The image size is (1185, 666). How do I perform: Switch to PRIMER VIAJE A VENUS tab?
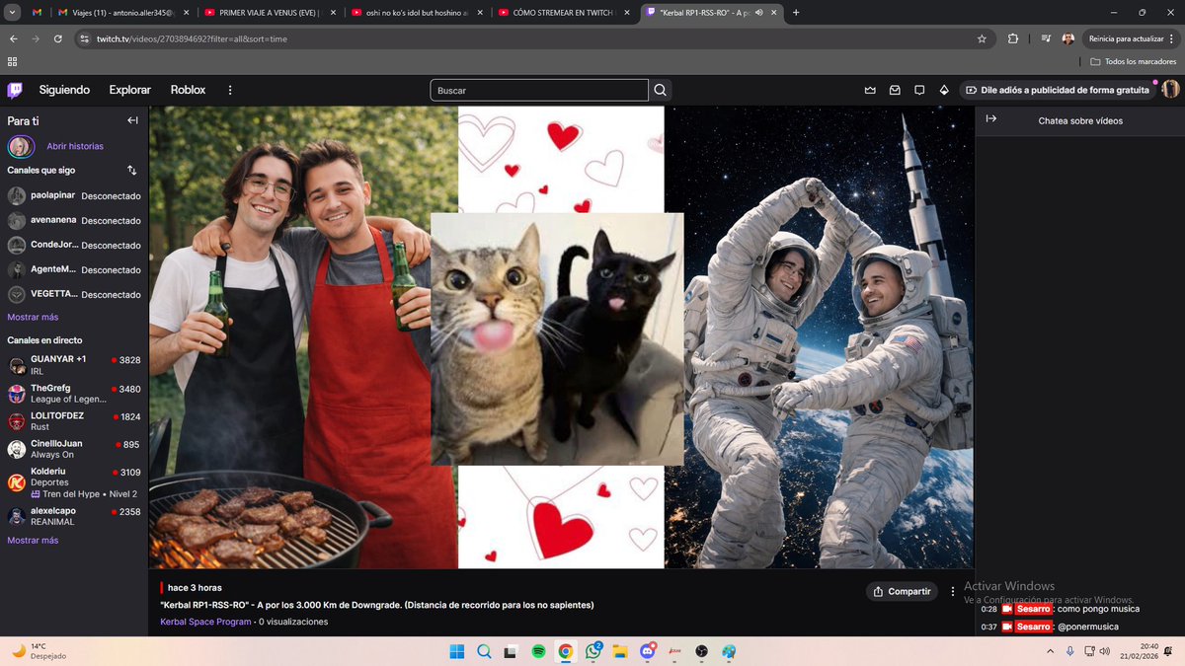(269, 12)
